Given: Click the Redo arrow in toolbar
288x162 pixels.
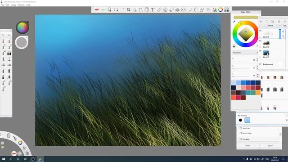Looking at the screenshot, I should tap(103, 9).
